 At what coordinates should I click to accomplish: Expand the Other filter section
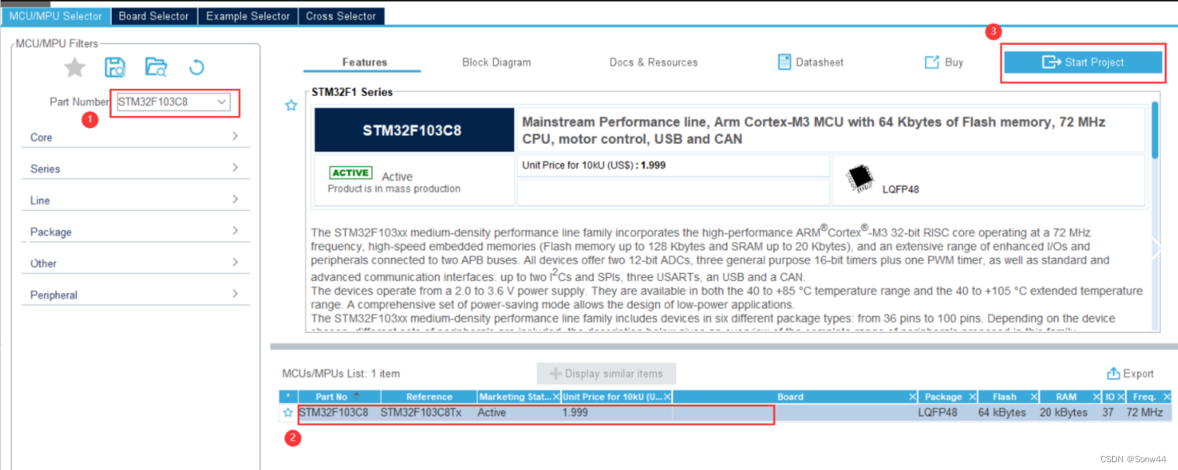135,263
